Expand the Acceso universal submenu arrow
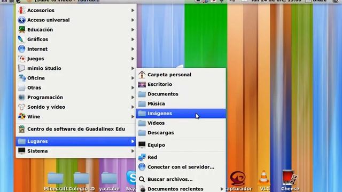 pos(133,20)
